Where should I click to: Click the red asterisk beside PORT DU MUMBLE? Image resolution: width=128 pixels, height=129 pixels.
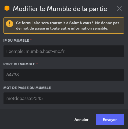coord(37,64)
